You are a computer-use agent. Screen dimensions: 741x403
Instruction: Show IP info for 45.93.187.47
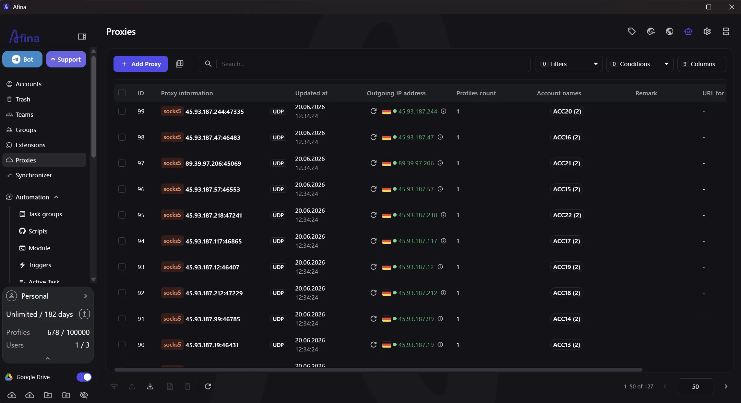(x=440, y=137)
